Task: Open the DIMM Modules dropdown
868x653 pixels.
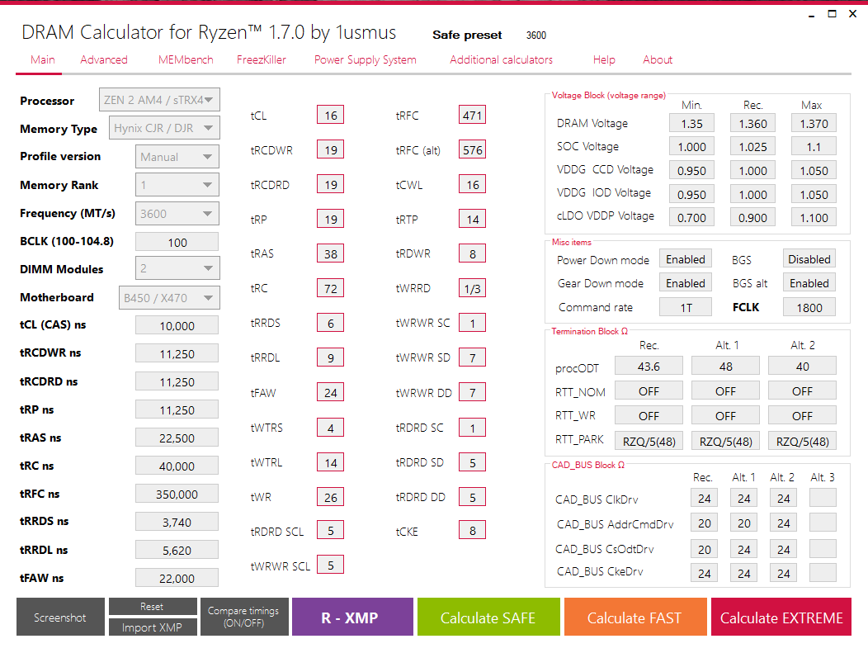Action: [177, 268]
